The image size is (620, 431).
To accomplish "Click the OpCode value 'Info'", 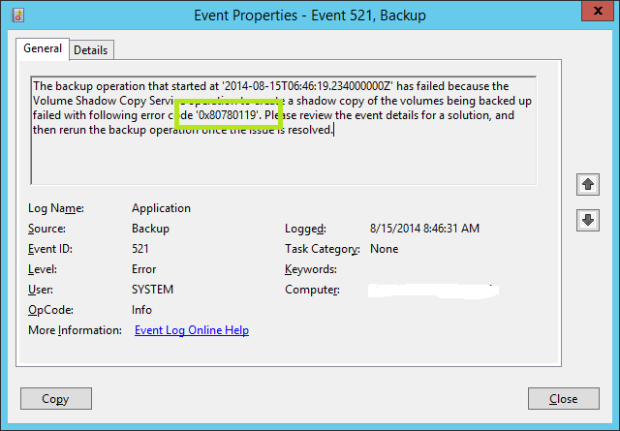I will (142, 310).
